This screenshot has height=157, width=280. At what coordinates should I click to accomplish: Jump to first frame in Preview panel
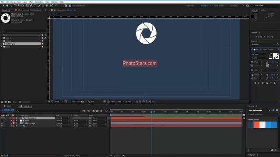point(258,37)
